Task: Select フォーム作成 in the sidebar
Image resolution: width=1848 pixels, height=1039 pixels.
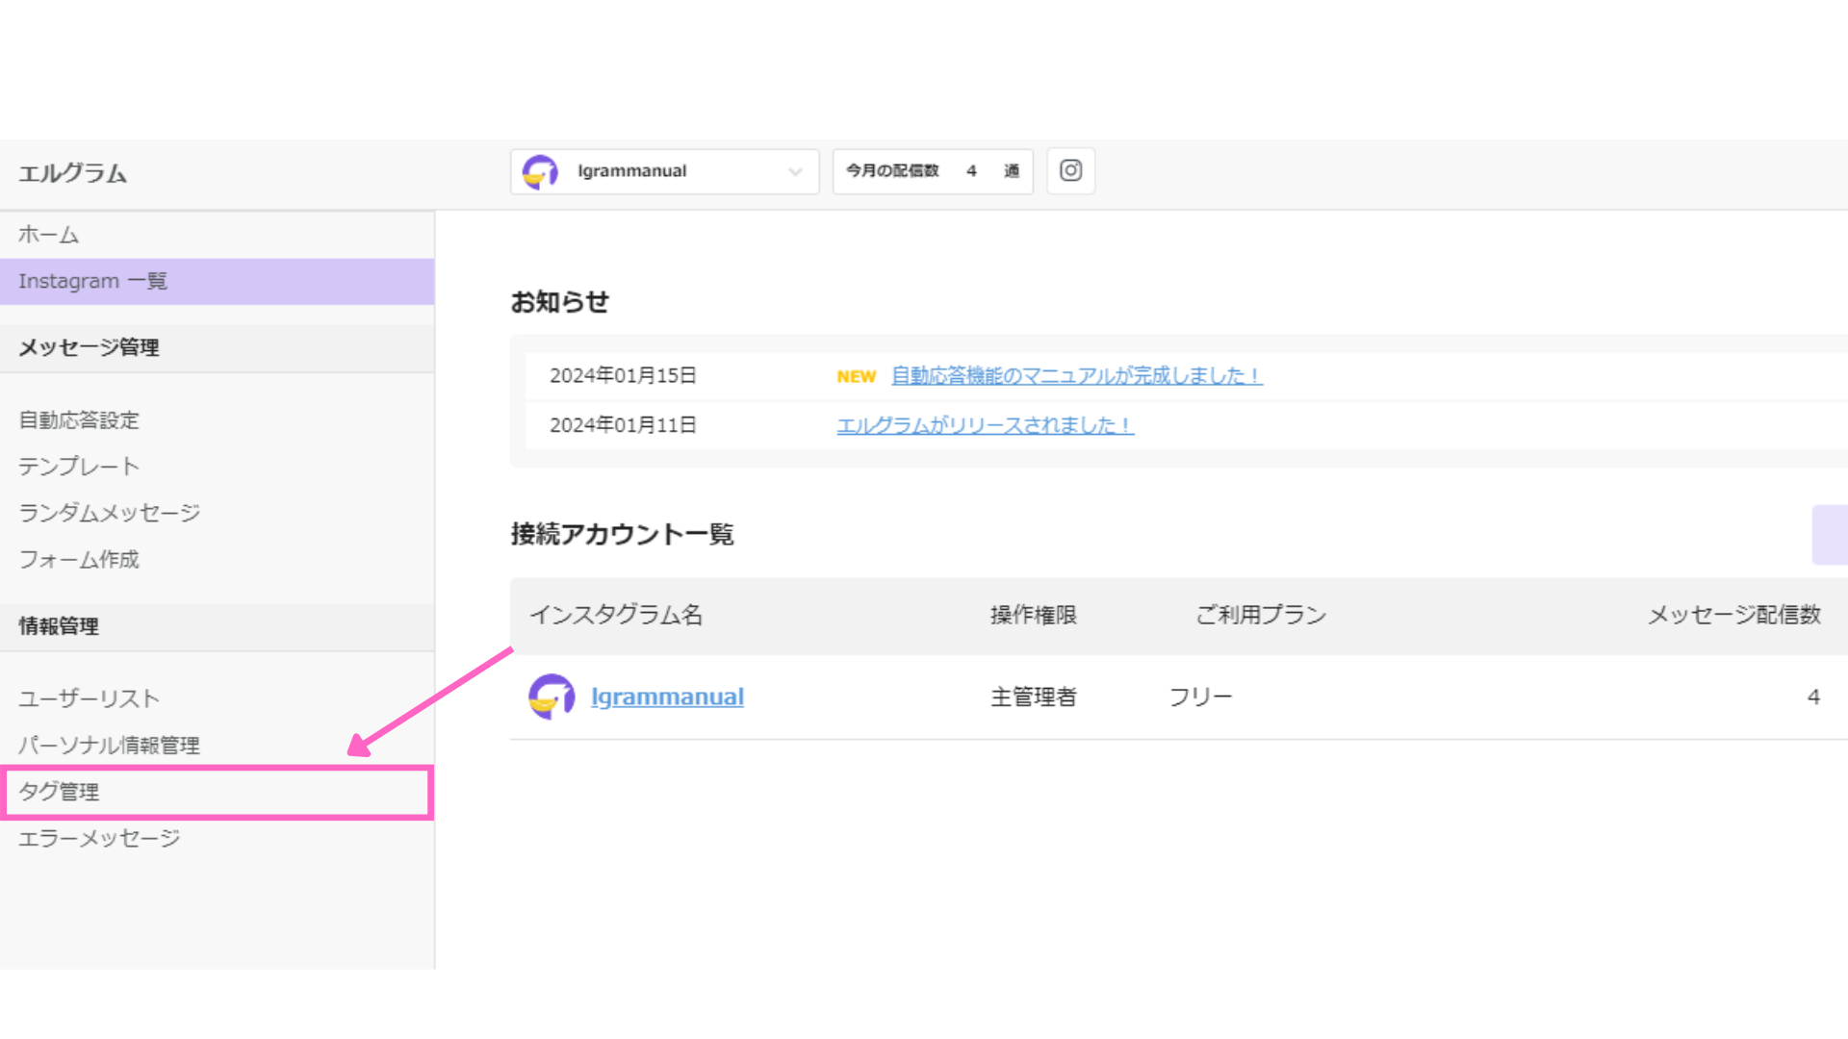Action: click(79, 560)
